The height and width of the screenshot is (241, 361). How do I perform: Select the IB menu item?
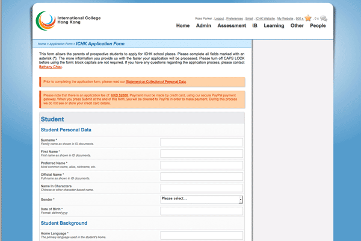coord(255,26)
